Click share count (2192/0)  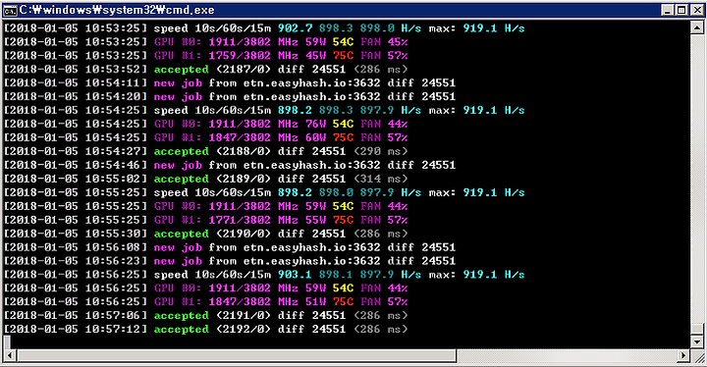click(x=244, y=329)
